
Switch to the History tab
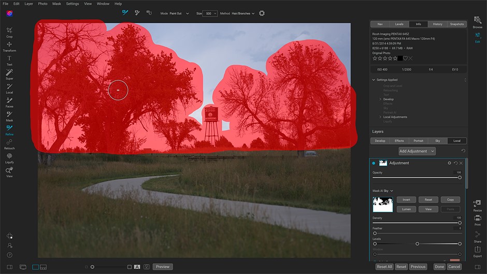click(437, 24)
